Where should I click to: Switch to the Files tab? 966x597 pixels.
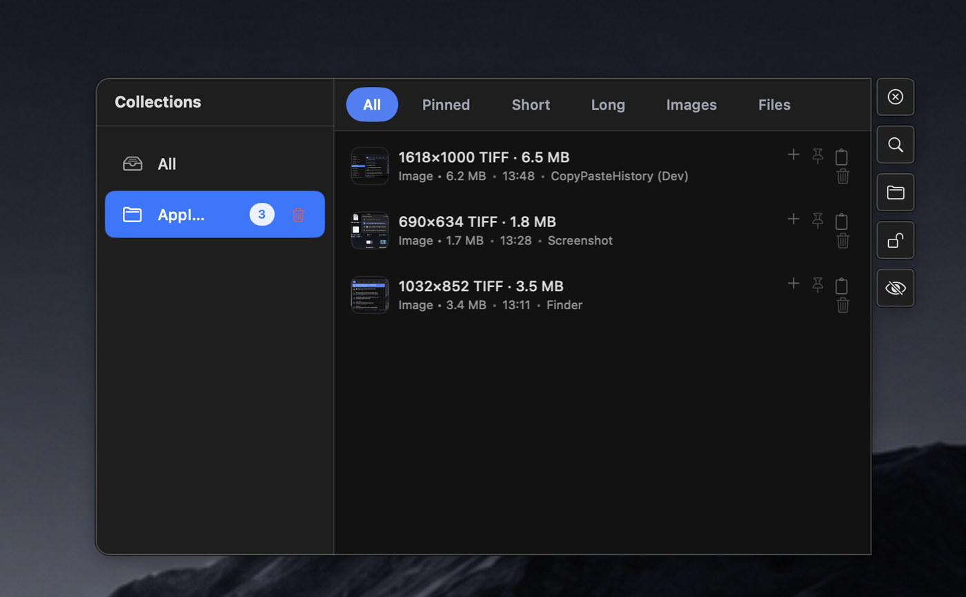[x=774, y=105]
